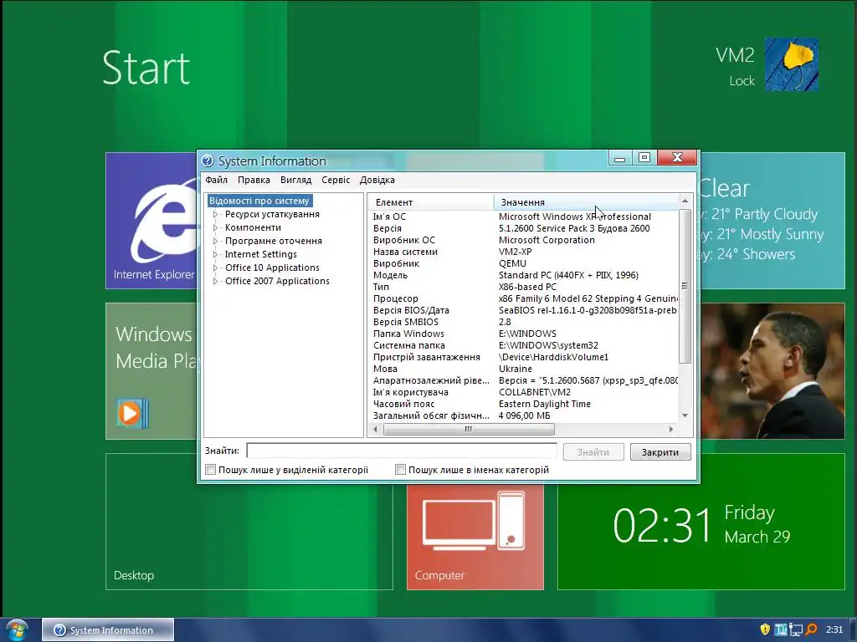Expand the Internet Settings tree node
Image resolution: width=857 pixels, height=642 pixels.
pyautogui.click(x=215, y=254)
